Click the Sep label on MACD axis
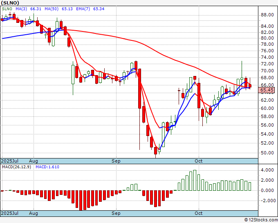The image size is (278, 223). tap(116, 213)
